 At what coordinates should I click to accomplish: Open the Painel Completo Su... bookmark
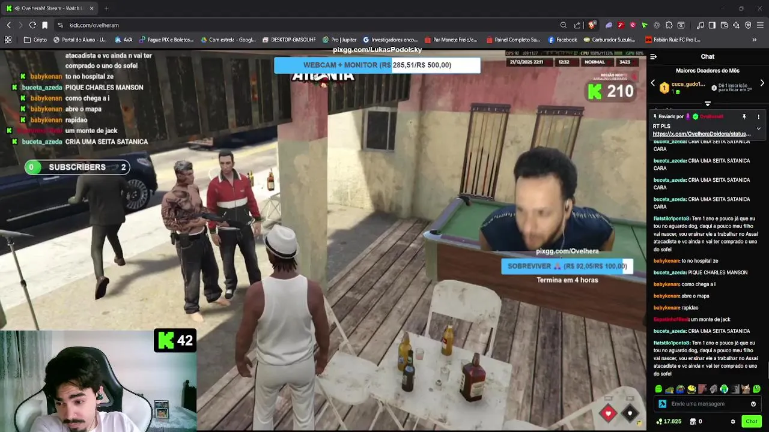513,40
